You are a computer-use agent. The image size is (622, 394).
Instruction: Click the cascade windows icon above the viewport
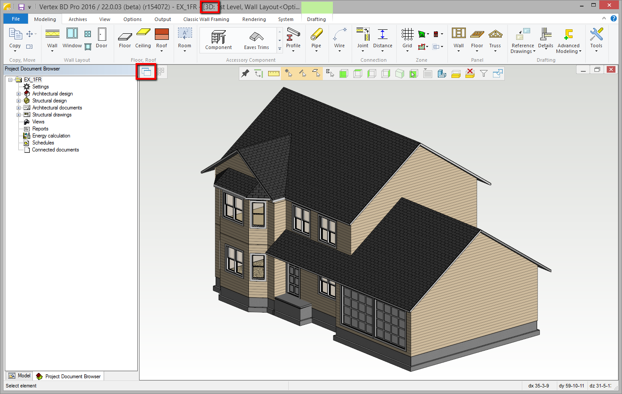tap(147, 72)
